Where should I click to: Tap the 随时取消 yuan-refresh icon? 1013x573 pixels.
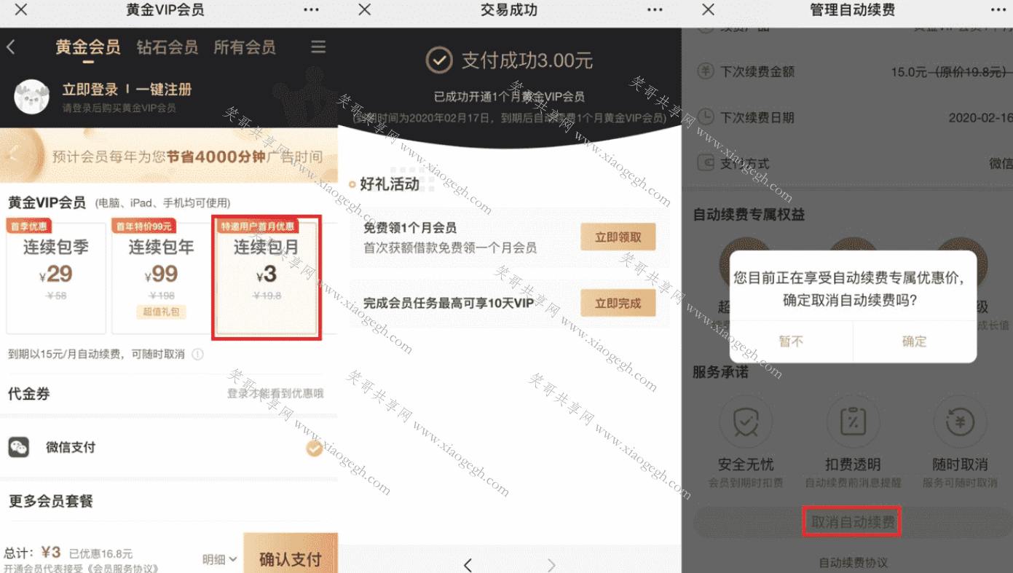point(960,422)
